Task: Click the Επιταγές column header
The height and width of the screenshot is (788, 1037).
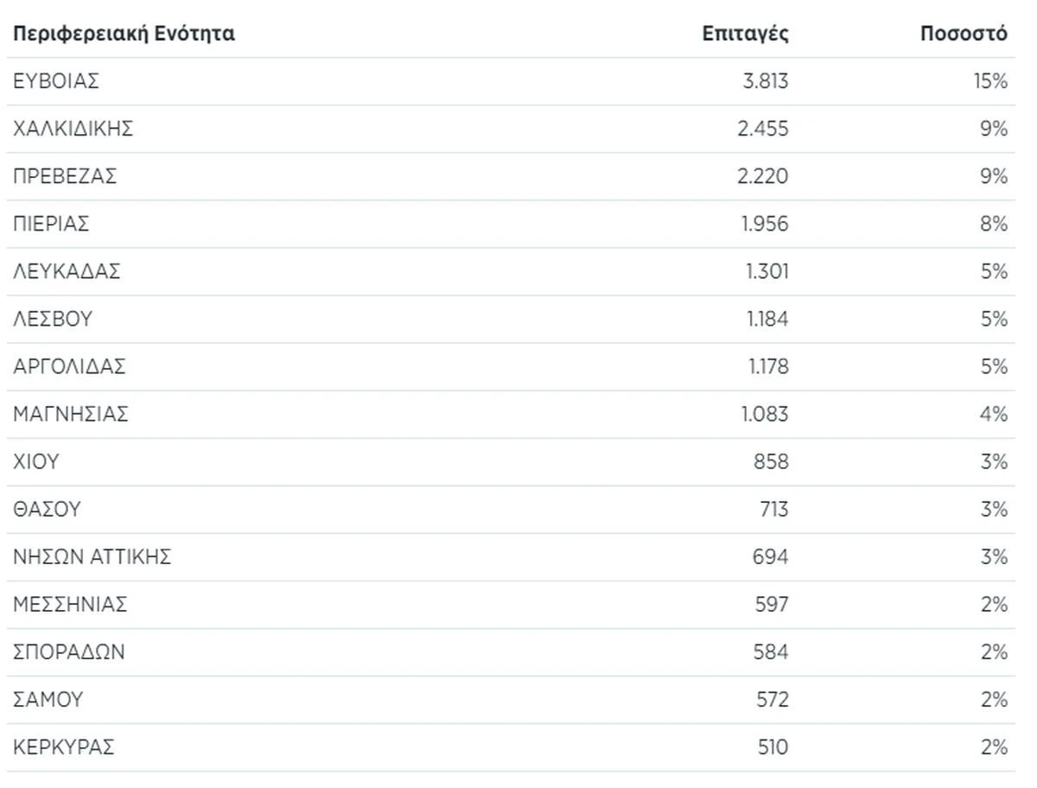Action: tap(745, 35)
